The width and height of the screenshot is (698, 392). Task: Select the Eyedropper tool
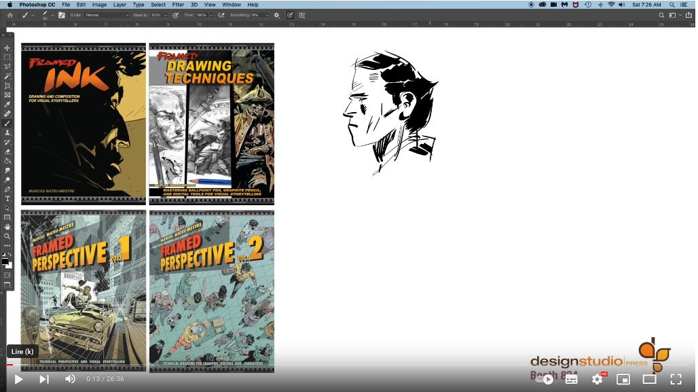(7, 104)
